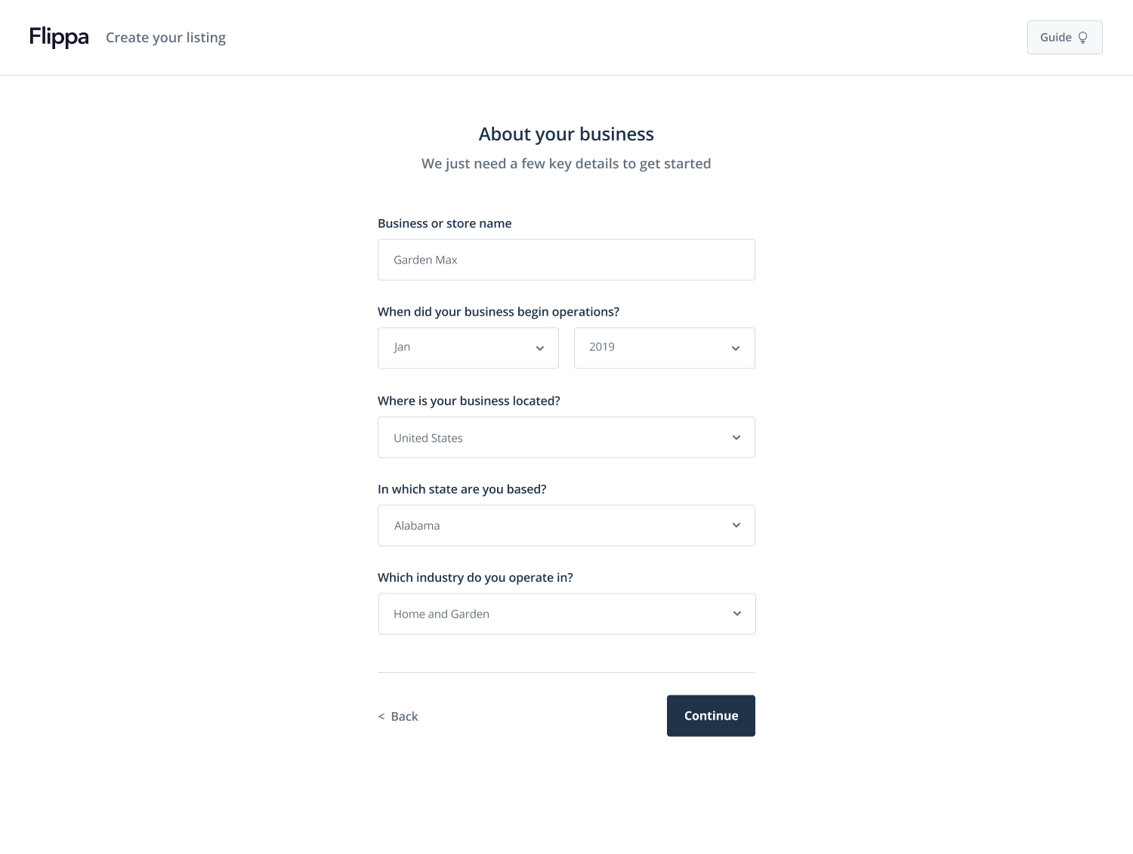
Task: Click the lightbulb icon beside Guide
Action: tap(1082, 38)
